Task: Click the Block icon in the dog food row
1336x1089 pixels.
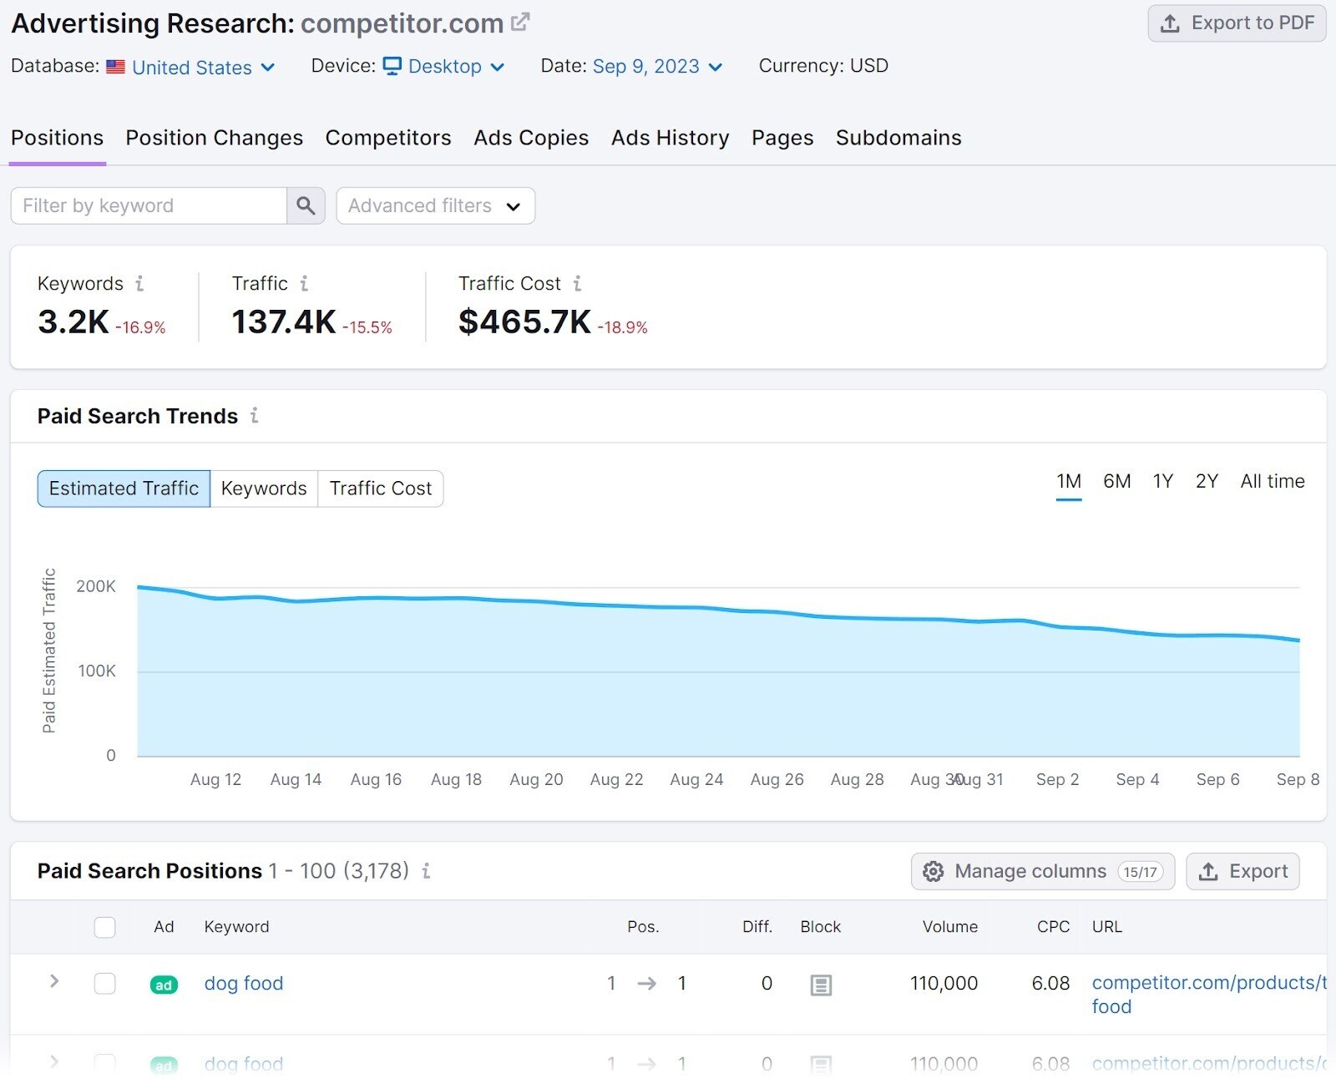Action: [x=821, y=985]
